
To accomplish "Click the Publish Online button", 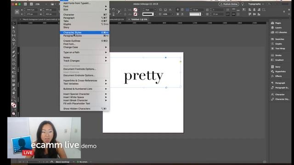I will click(229, 4).
